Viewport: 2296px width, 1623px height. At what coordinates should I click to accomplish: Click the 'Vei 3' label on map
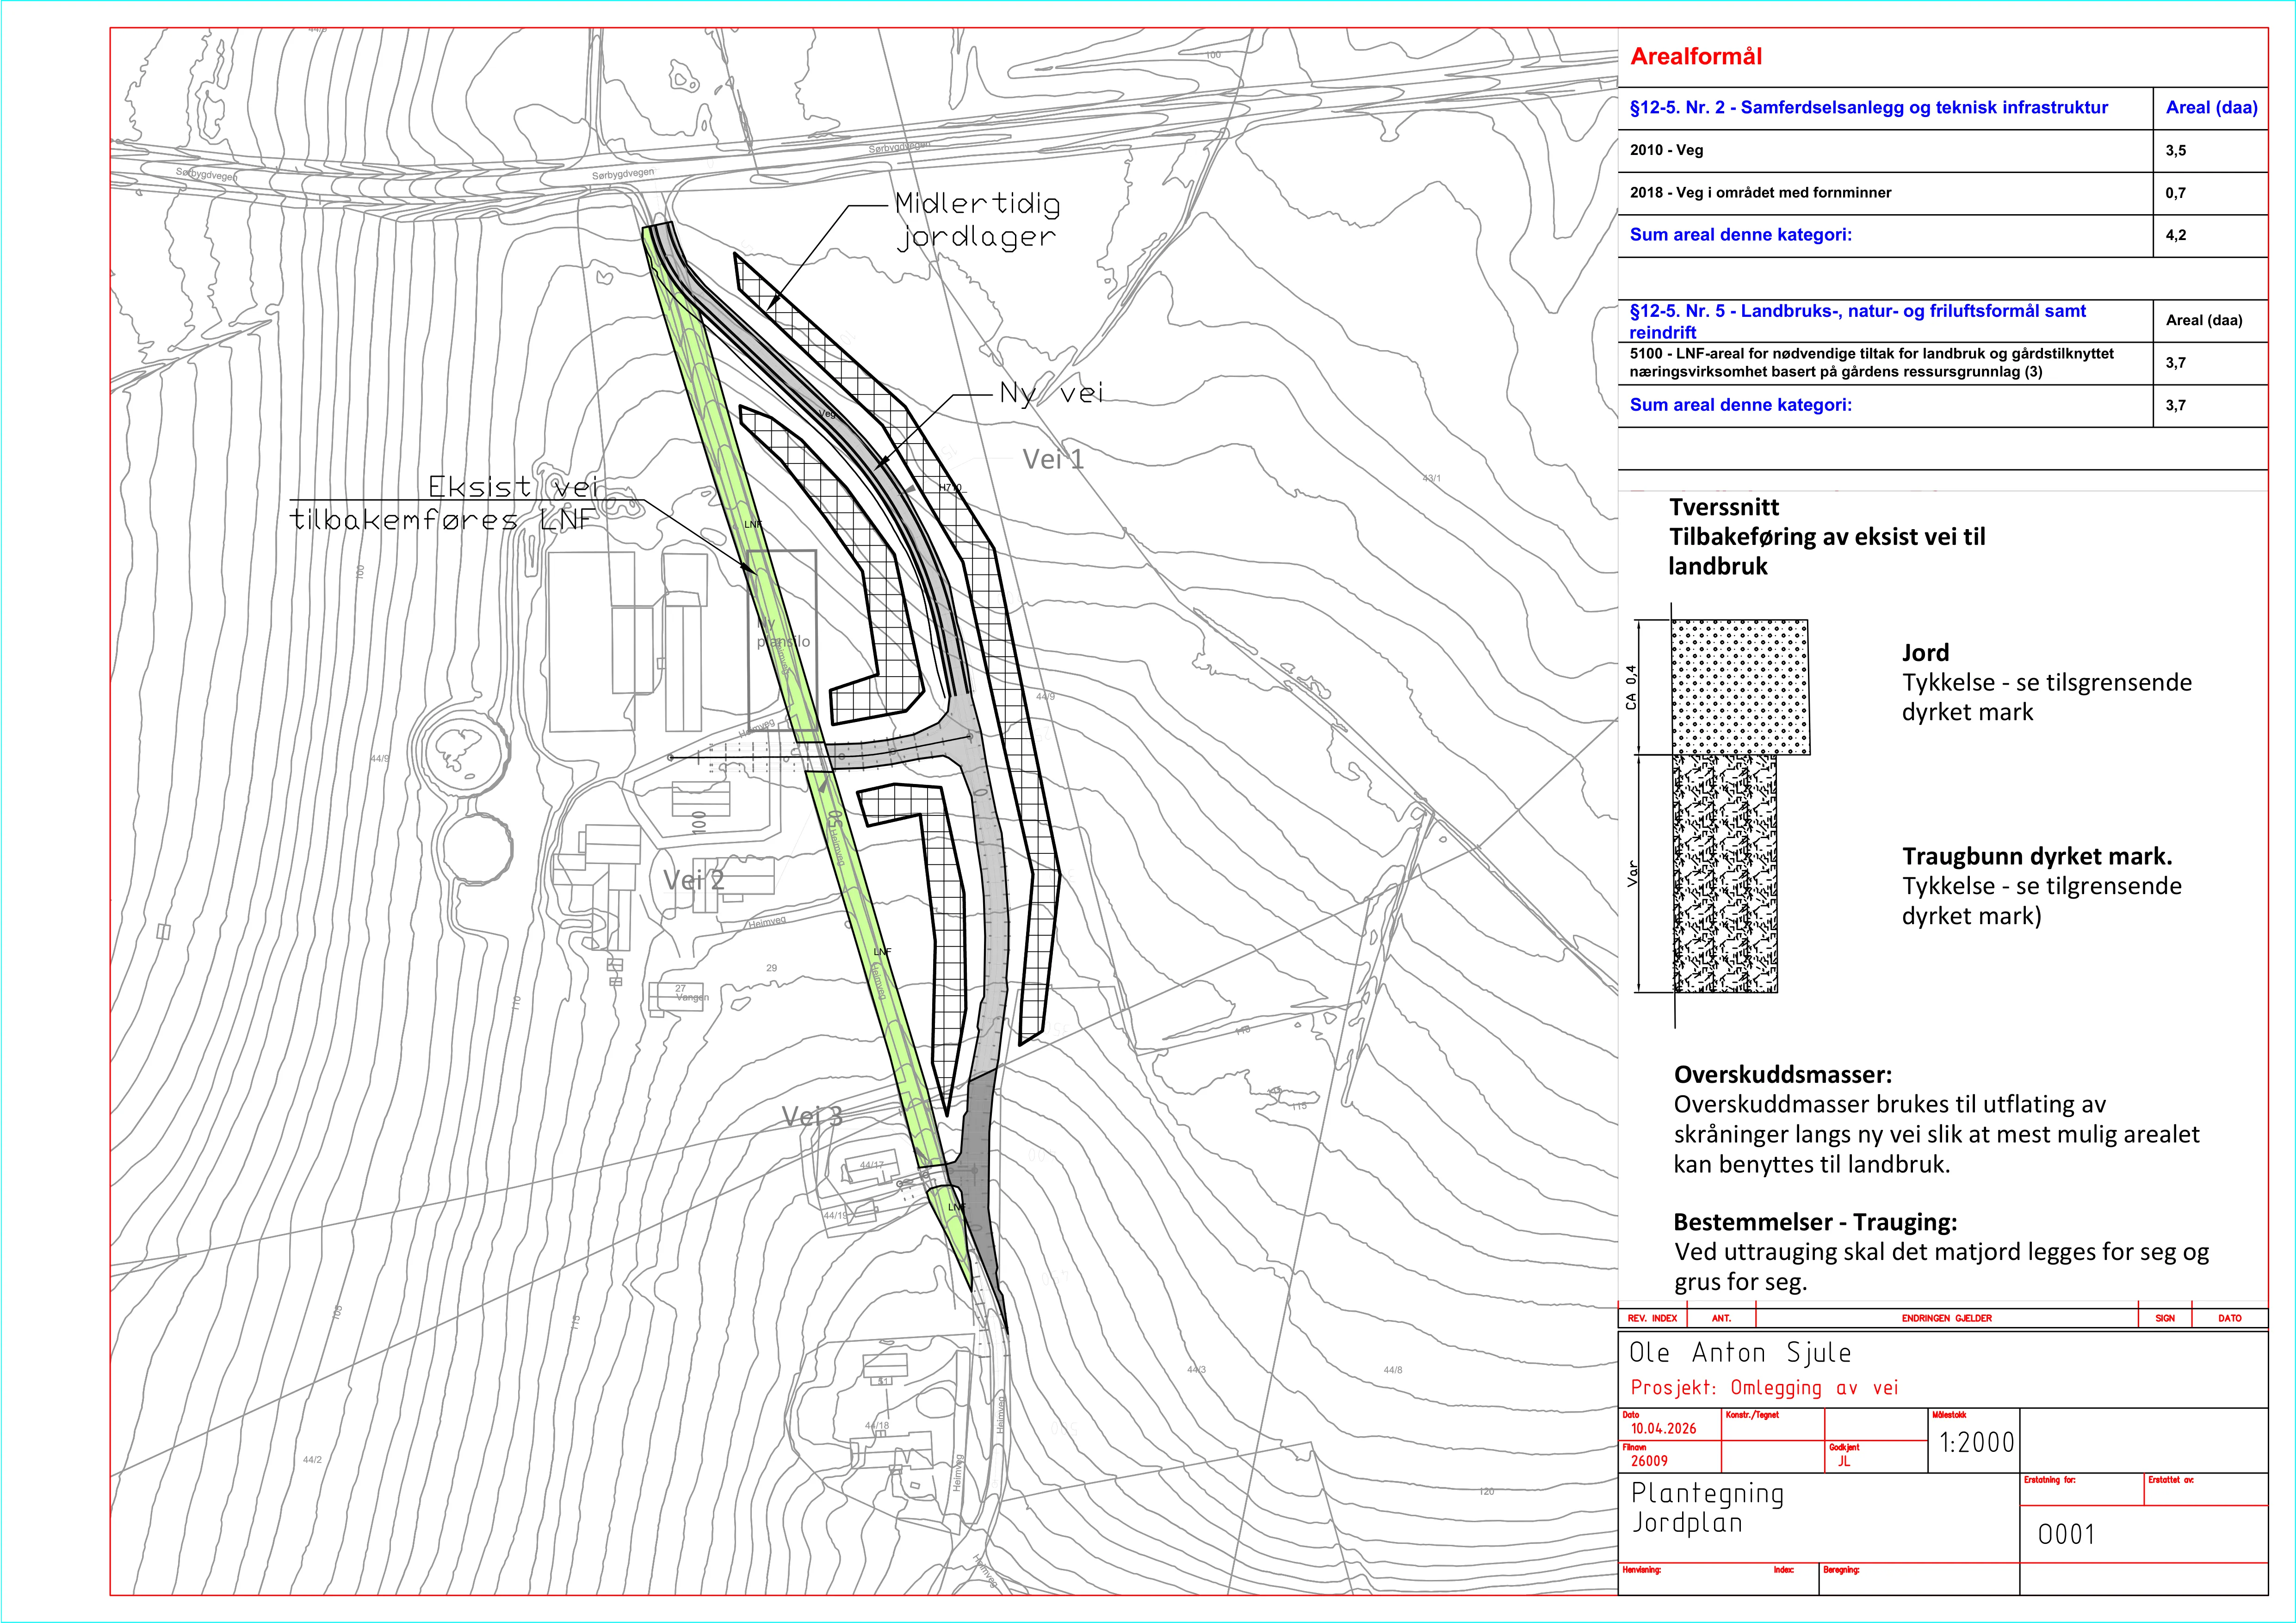812,1116
